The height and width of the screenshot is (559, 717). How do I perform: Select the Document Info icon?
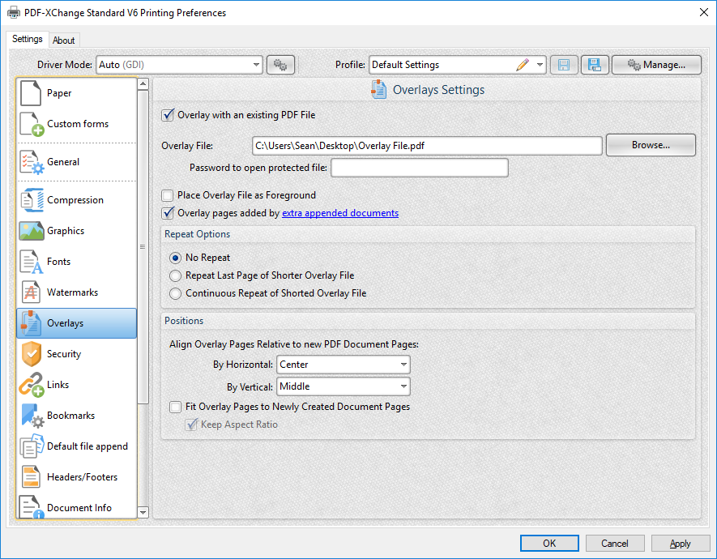coord(31,507)
